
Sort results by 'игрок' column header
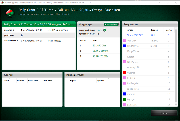pyautogui.click(x=136, y=30)
